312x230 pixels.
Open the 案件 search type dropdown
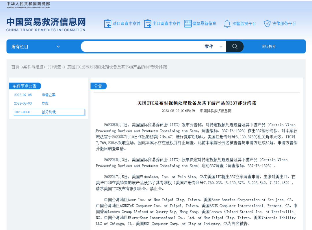pos(213,47)
